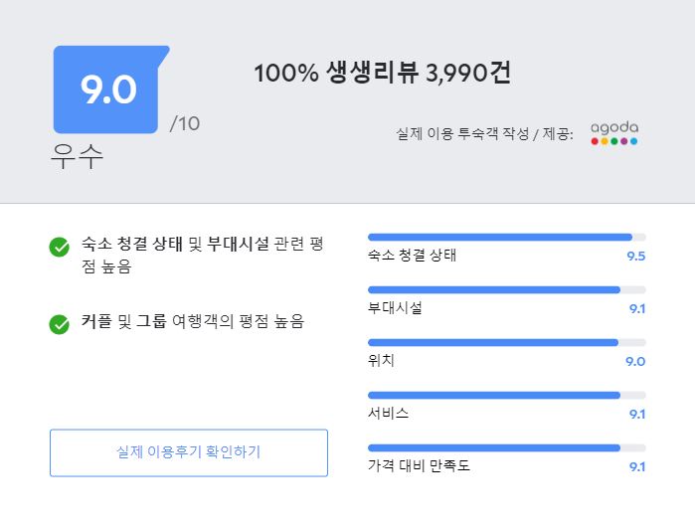The width and height of the screenshot is (695, 526).
Task: Click the 부대시설 category label
Action: point(395,307)
